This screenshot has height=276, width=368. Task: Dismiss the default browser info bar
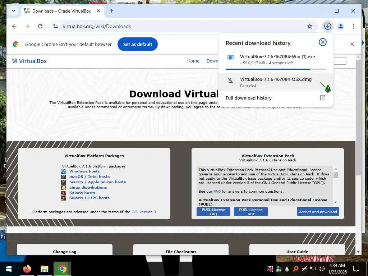click(352, 44)
